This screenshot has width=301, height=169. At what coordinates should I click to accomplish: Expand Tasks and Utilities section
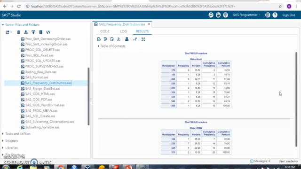3,134
